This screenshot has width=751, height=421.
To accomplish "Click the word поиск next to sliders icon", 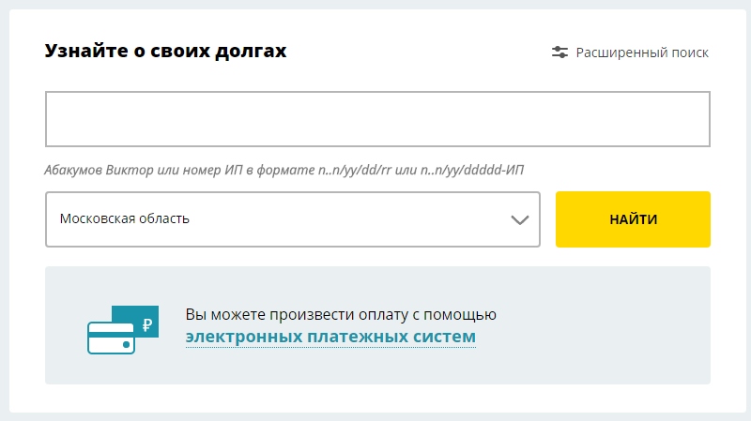I will click(689, 53).
